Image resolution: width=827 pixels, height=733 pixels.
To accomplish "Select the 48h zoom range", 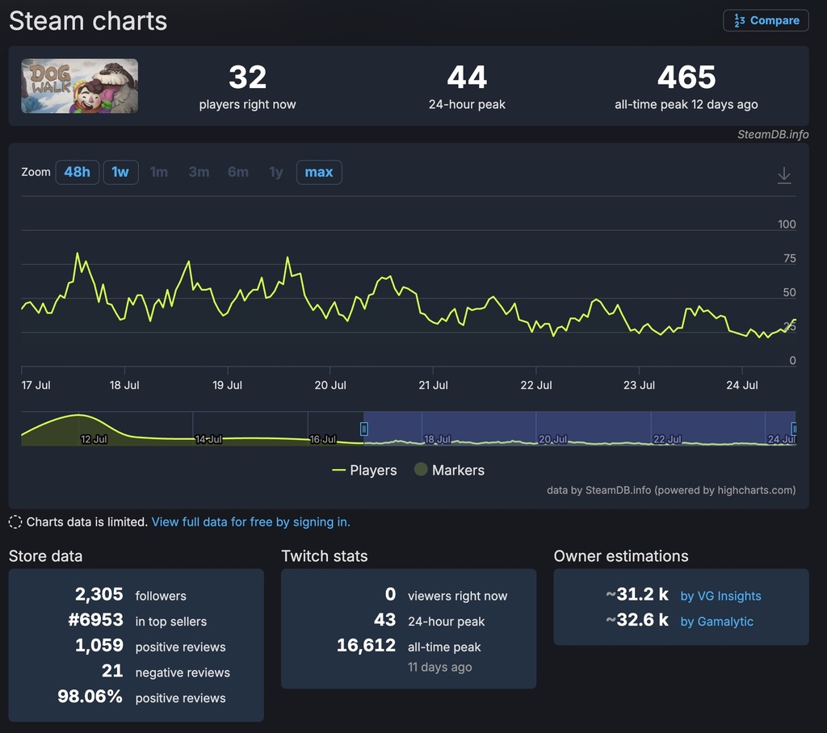I will [x=78, y=172].
